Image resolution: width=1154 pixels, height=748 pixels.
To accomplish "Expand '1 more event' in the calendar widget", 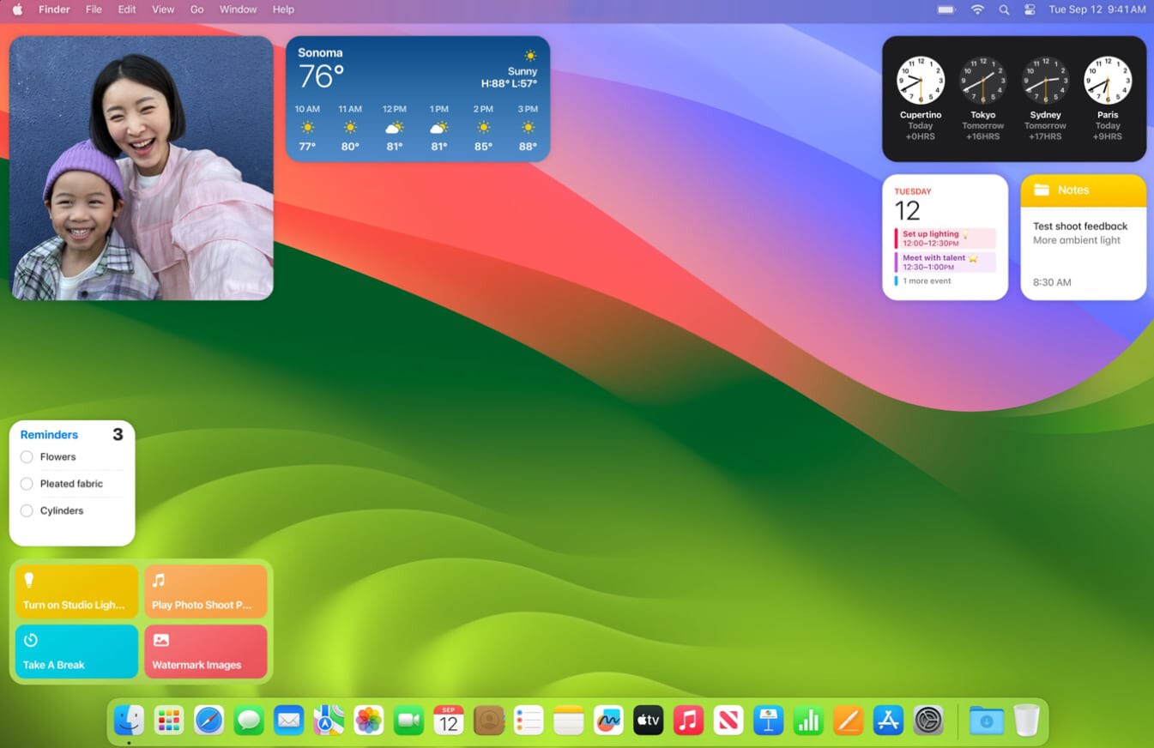I will [x=926, y=280].
